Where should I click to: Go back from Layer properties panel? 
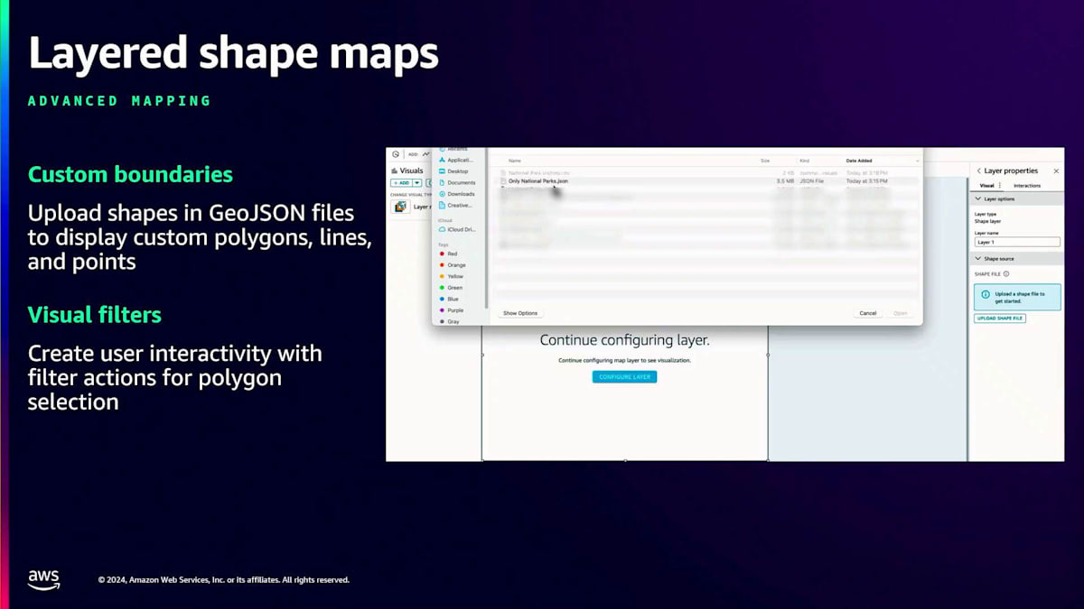tap(978, 171)
